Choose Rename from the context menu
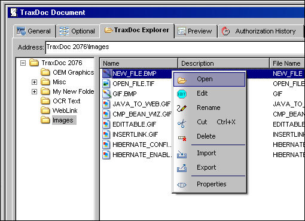The image size is (305, 221). (209, 108)
